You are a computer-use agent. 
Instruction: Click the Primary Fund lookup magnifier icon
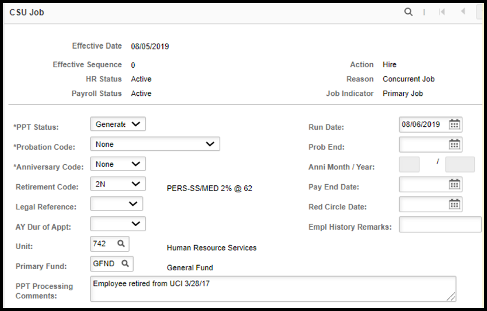[125, 263]
